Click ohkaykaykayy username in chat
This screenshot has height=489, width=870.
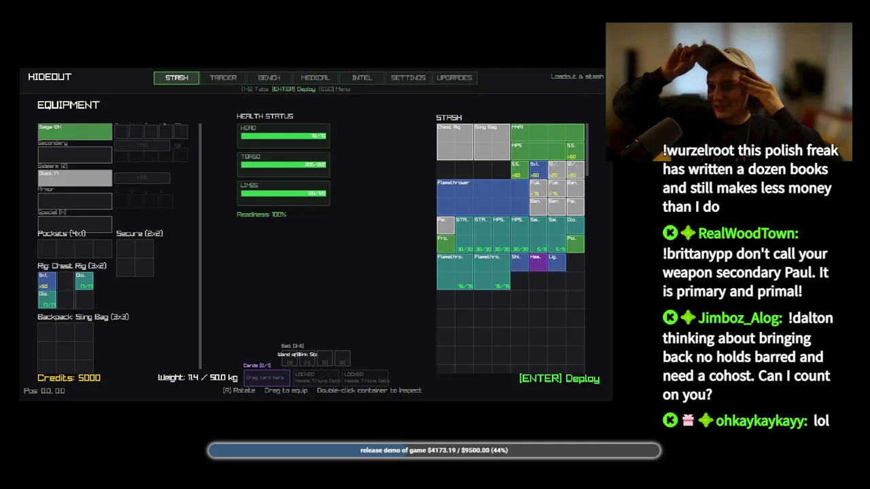[x=761, y=421]
